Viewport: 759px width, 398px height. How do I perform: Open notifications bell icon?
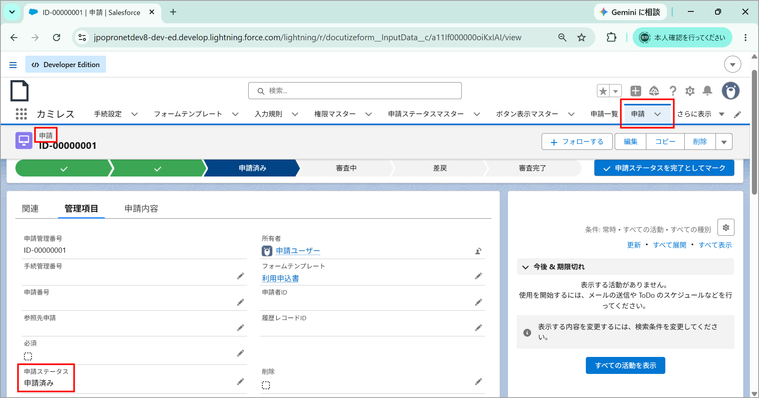pos(708,91)
